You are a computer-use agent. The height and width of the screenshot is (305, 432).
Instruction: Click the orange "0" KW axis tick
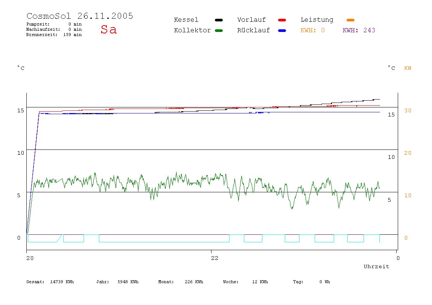406,238
